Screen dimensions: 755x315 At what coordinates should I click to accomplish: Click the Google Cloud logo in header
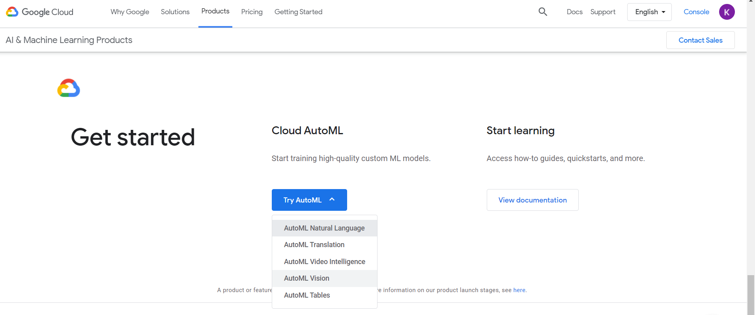pos(39,12)
